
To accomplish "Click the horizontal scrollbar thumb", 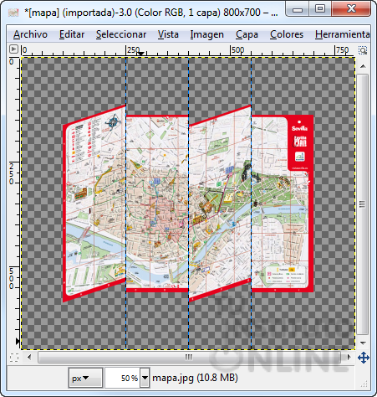I will click(x=189, y=357).
